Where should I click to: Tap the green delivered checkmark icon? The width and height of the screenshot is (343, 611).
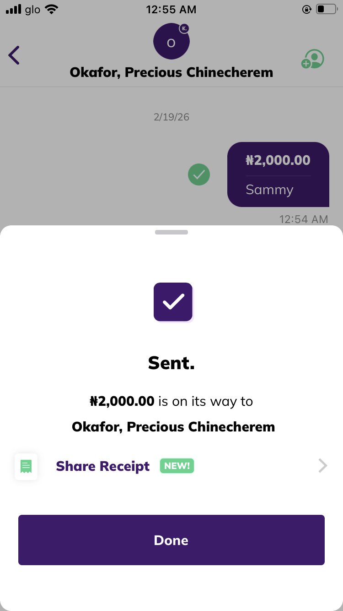(199, 175)
